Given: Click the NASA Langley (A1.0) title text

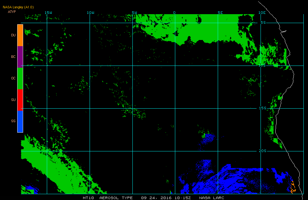Looking at the screenshot, I should [18, 7].
